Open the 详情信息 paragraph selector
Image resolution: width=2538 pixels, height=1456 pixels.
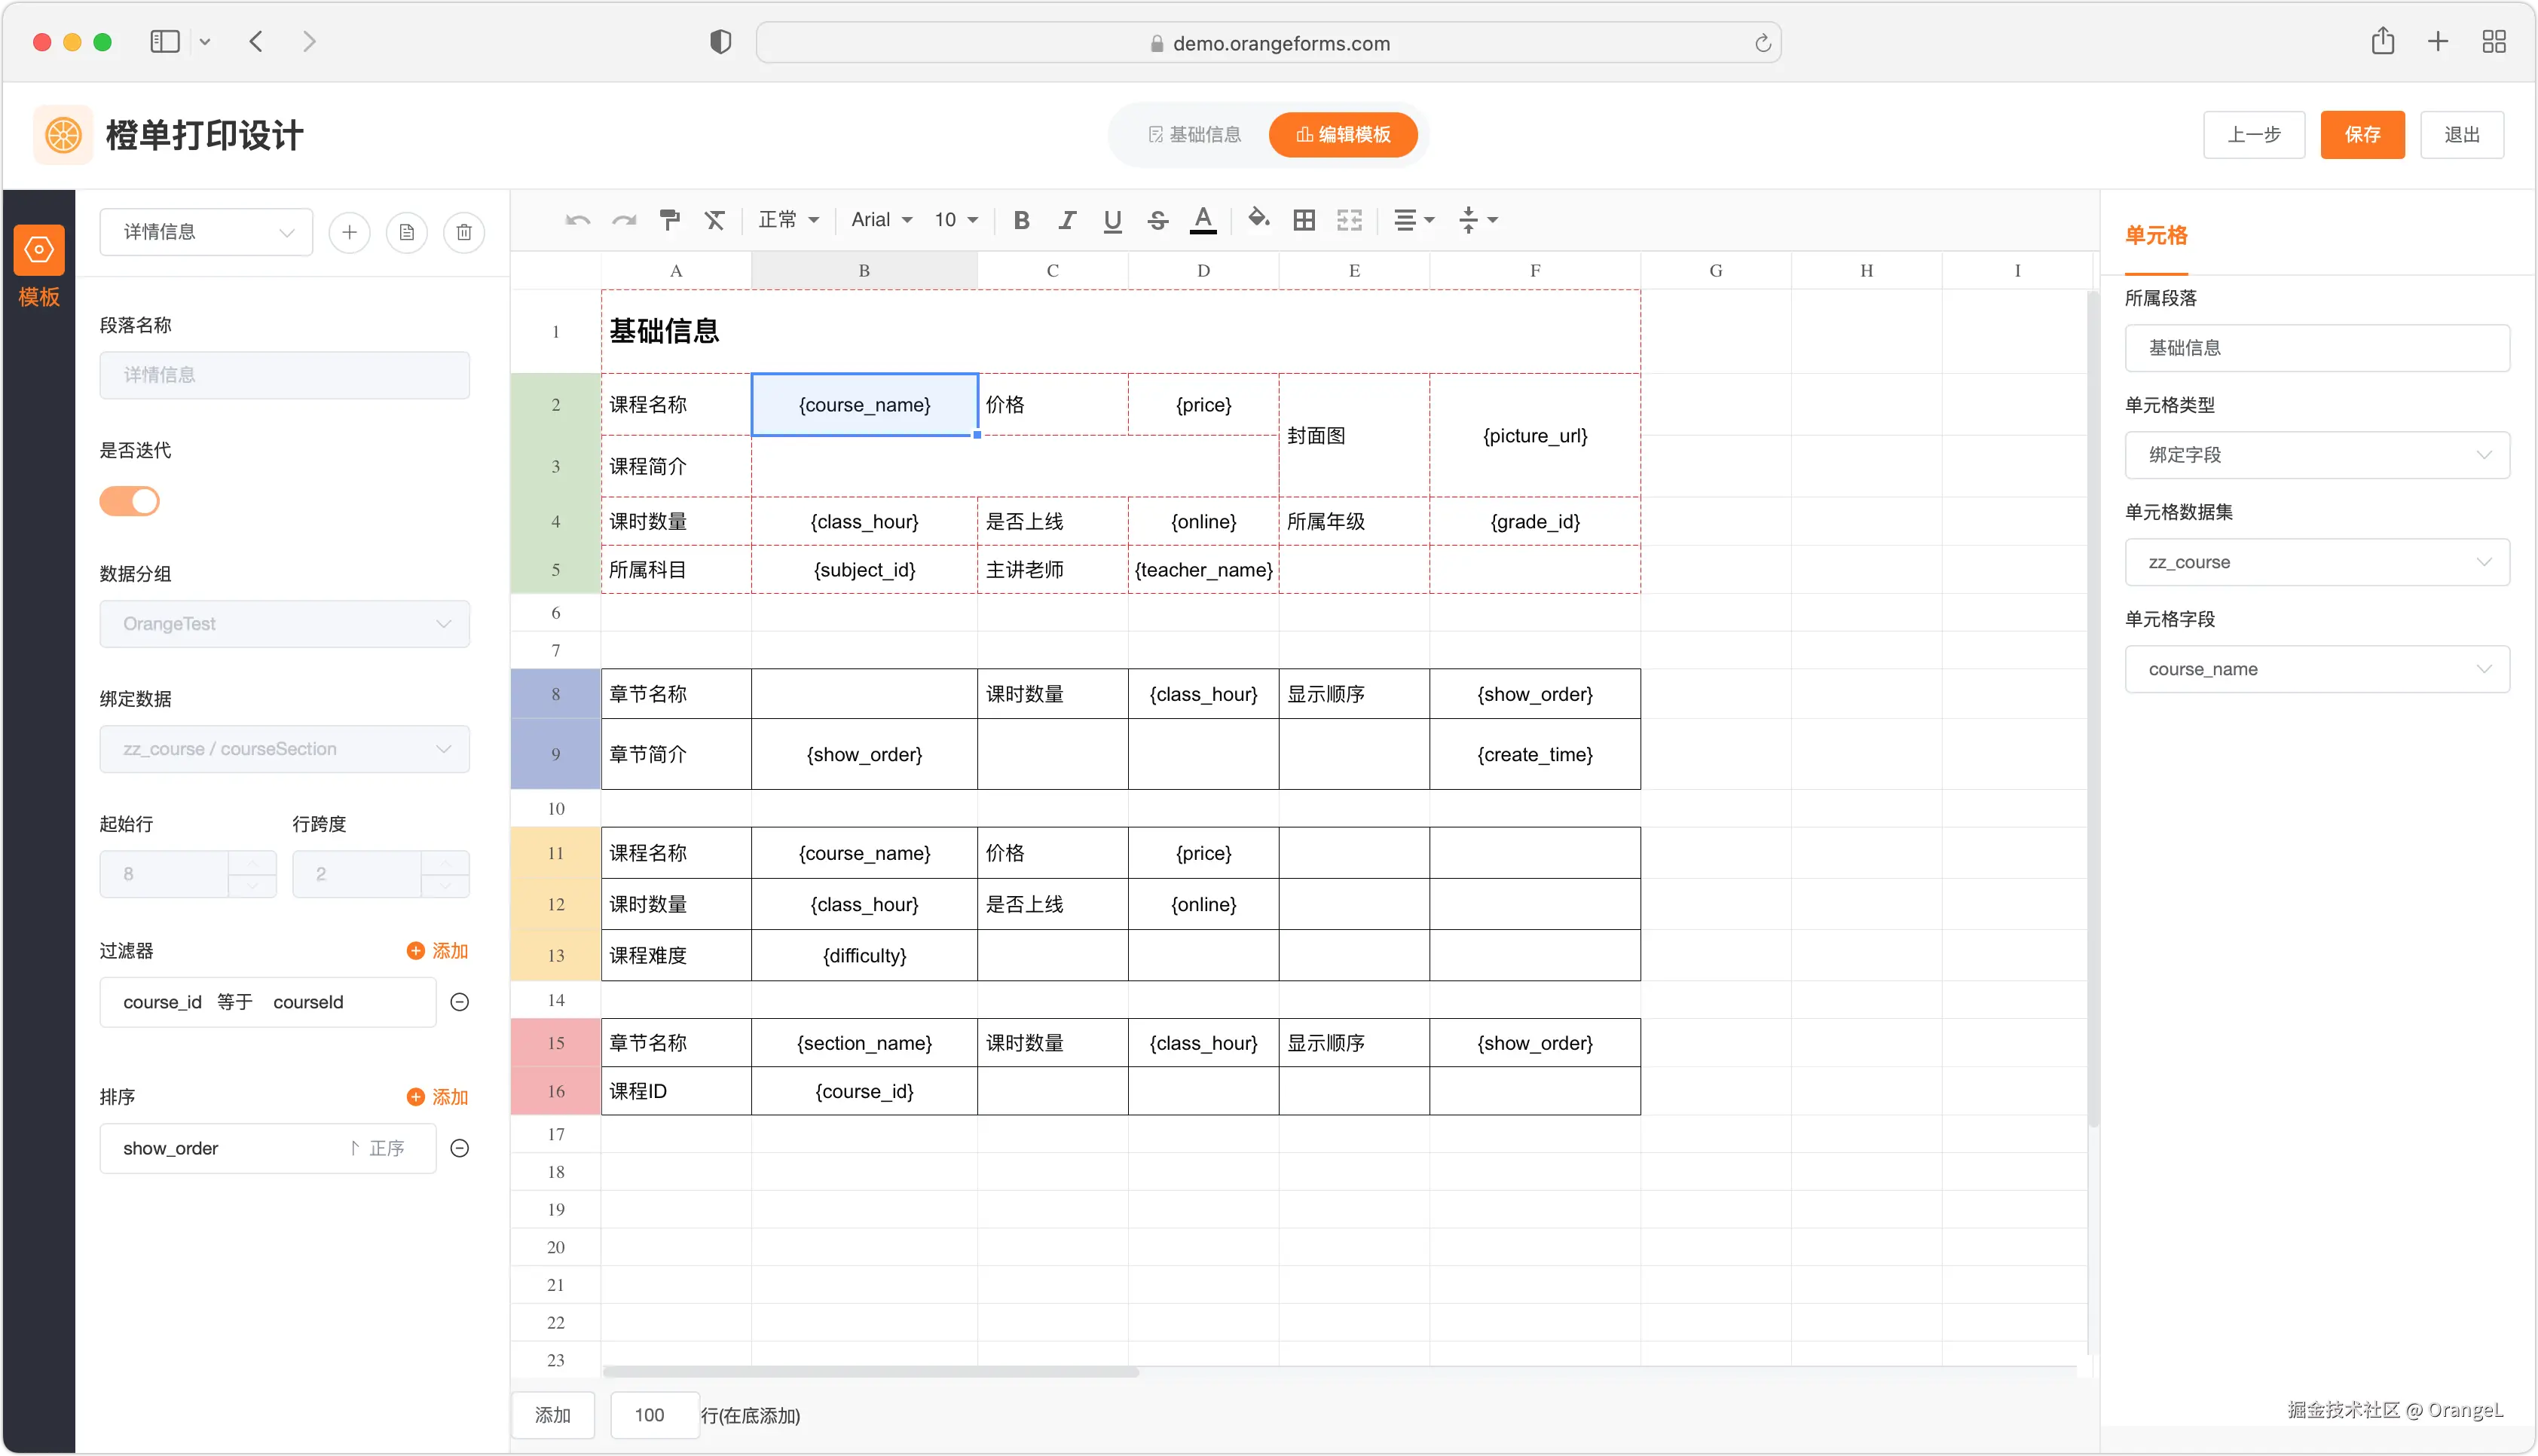tap(207, 232)
